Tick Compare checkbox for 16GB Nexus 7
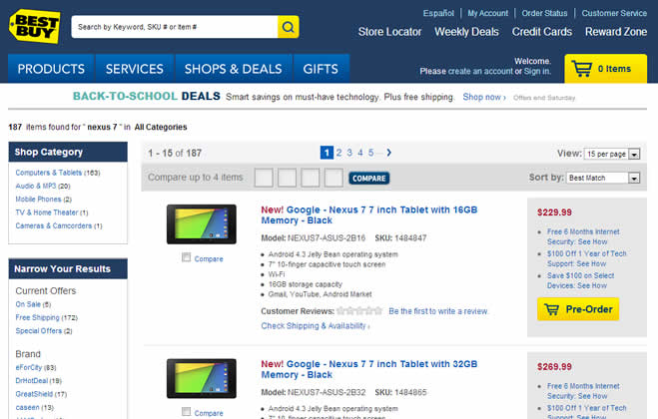Screen dimensions: 658x419 click(187, 257)
